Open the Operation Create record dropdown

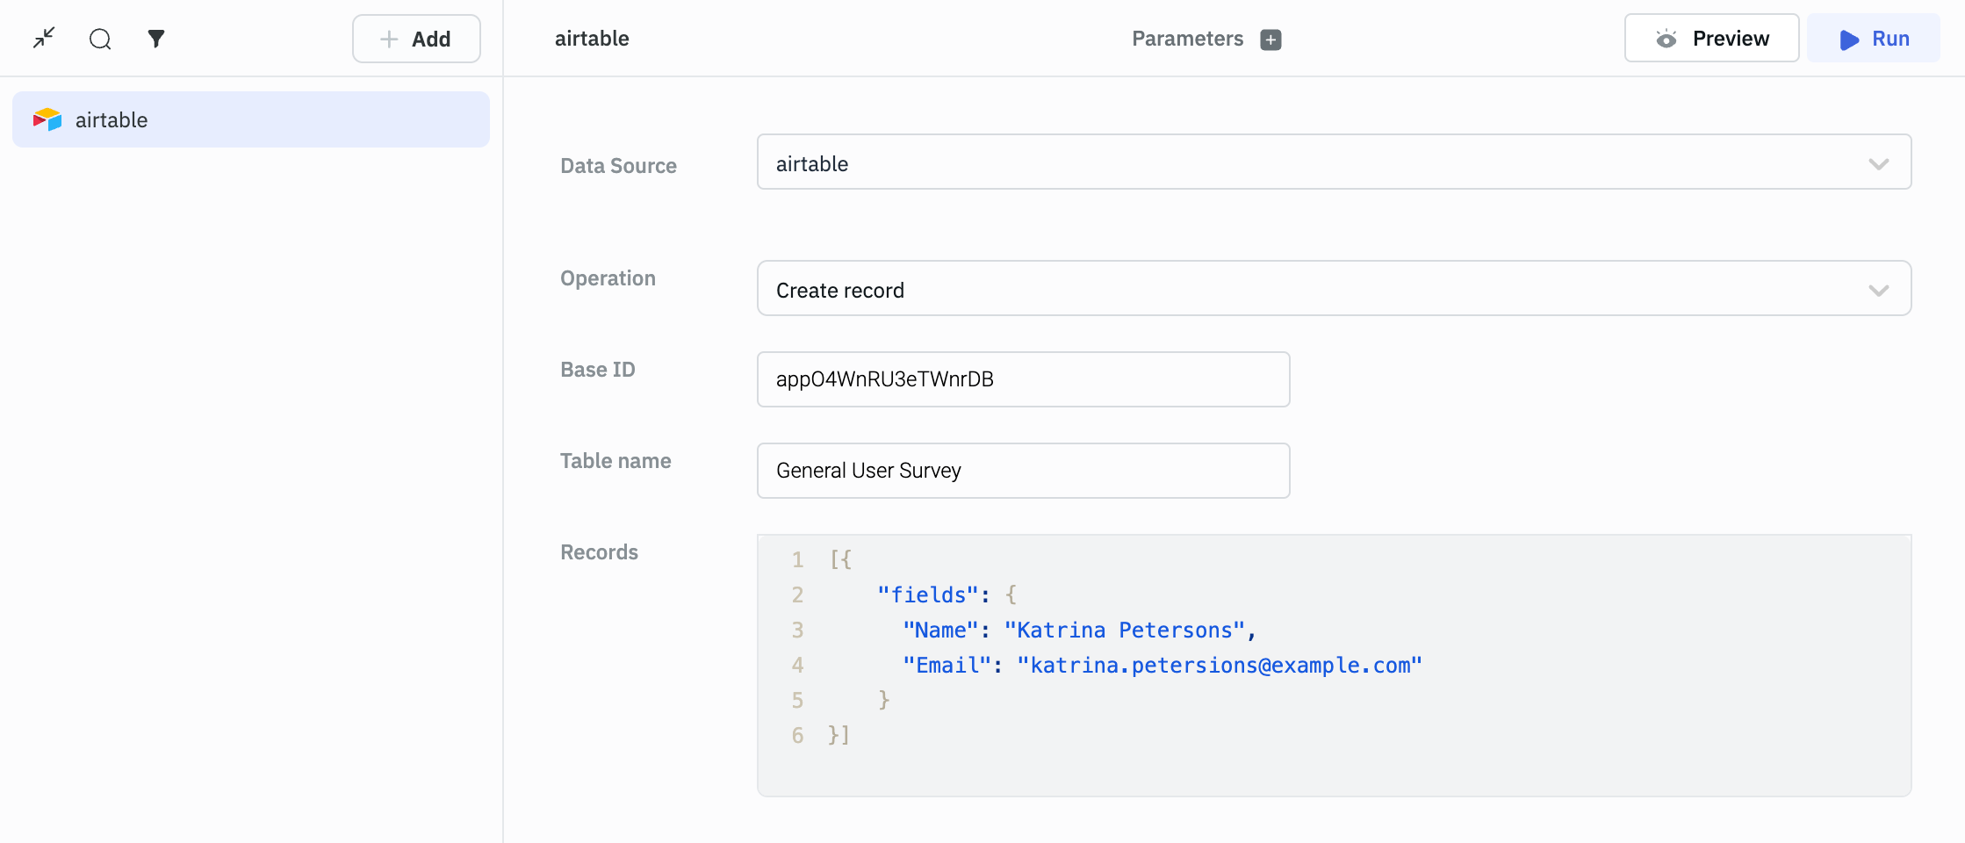click(1334, 288)
